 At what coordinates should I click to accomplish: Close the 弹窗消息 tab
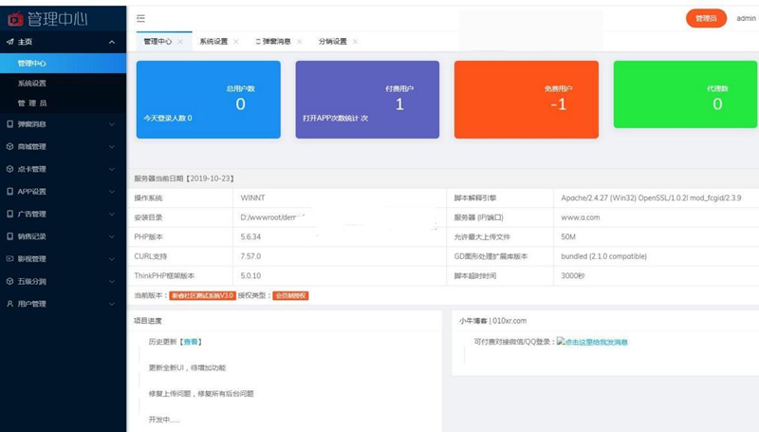(300, 42)
